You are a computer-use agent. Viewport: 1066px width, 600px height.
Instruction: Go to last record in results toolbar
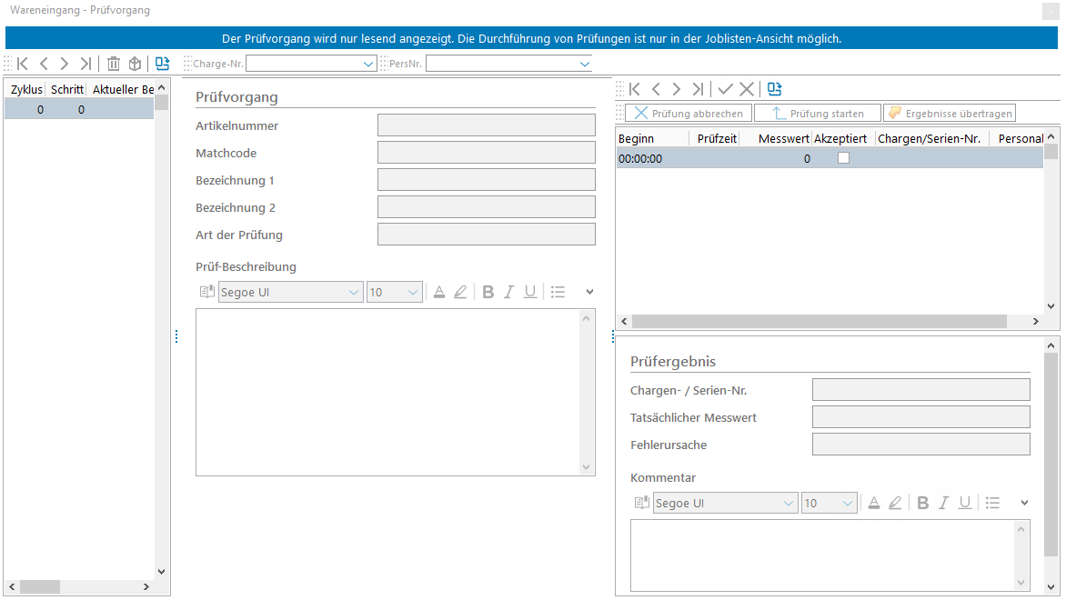click(x=698, y=89)
